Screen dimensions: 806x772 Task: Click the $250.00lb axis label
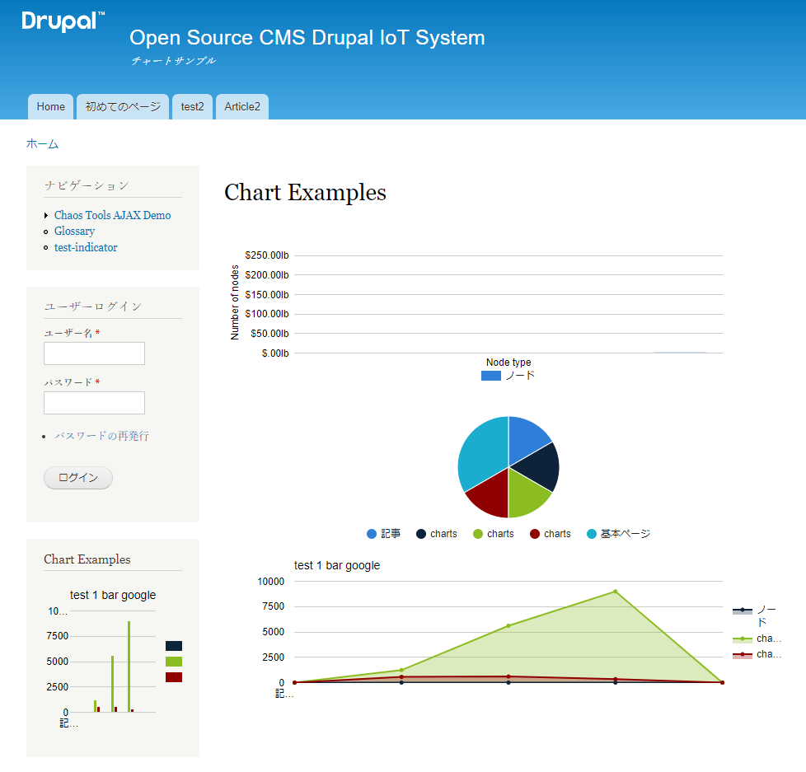(267, 255)
